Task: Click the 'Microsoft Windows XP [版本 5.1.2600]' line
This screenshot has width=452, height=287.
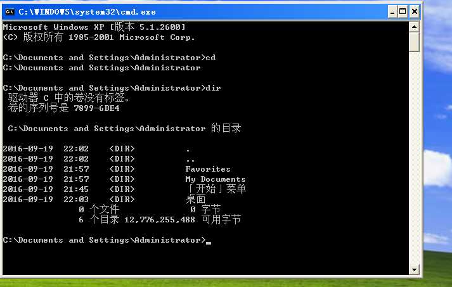Action: [x=94, y=27]
